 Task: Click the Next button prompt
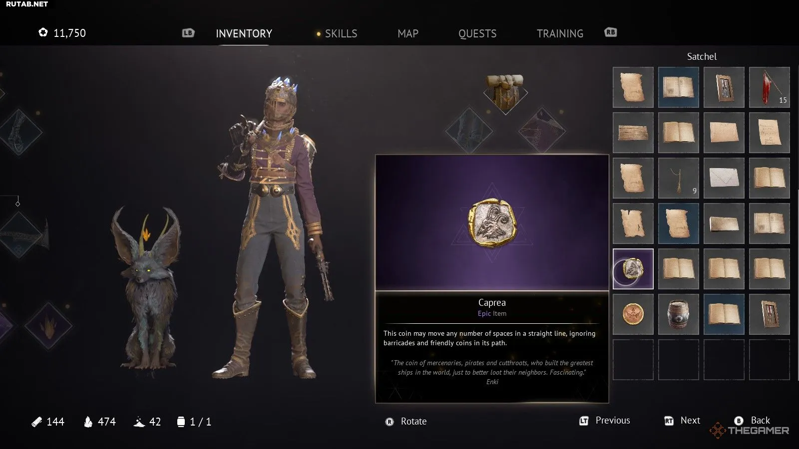pos(682,421)
